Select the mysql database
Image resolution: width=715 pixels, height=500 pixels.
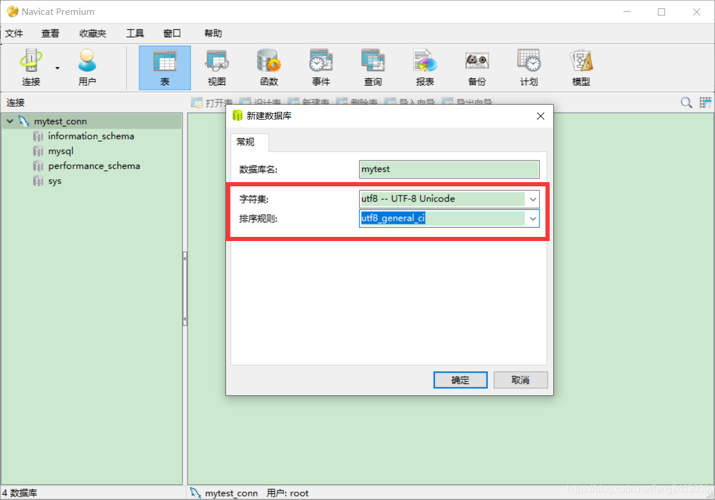point(61,151)
